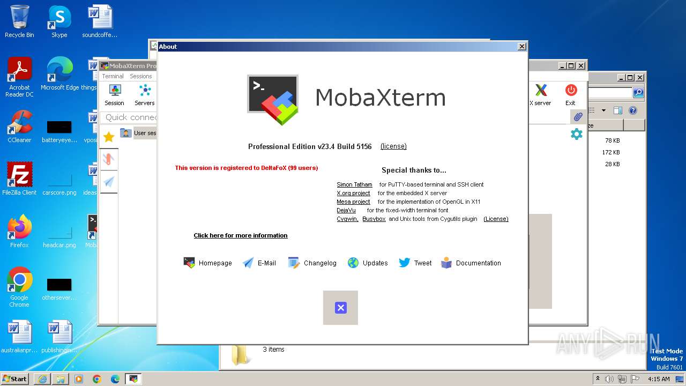Click the Chrome taskbar icon

coord(97,379)
